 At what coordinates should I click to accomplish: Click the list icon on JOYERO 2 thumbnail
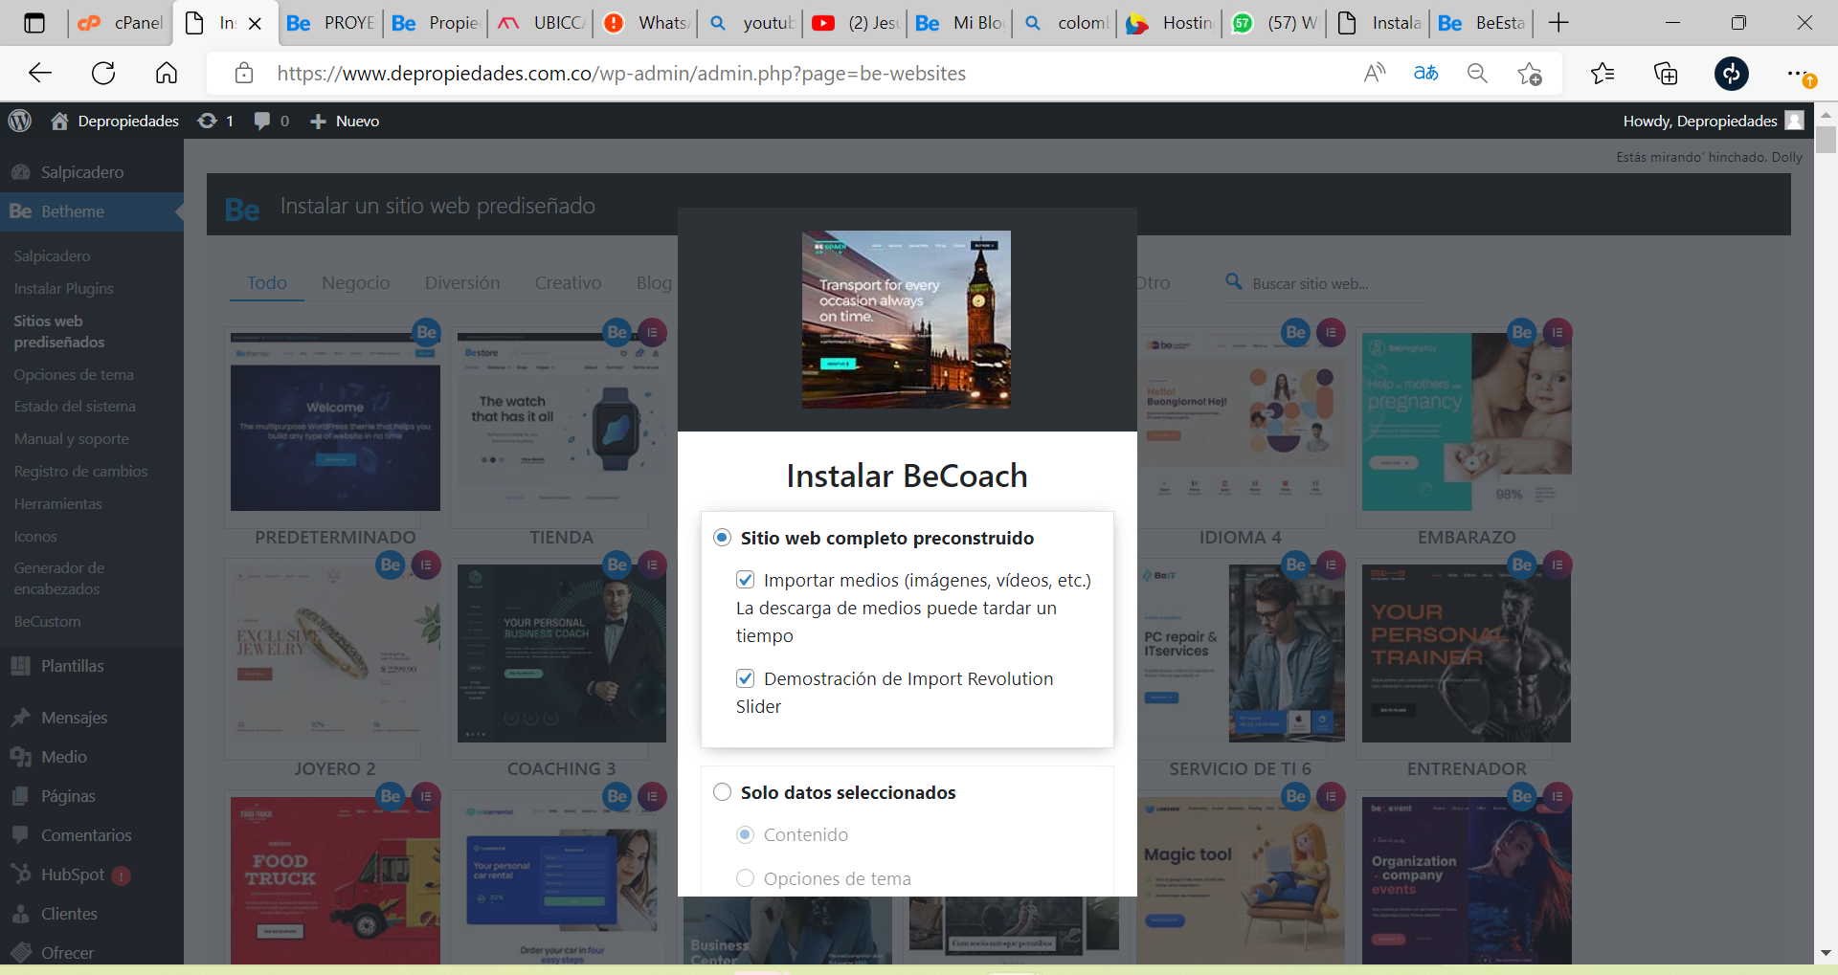pos(426,565)
